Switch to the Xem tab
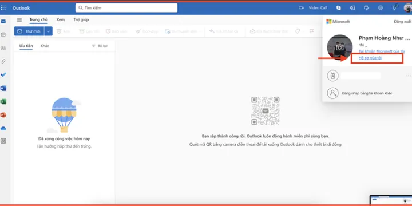 (x=61, y=19)
